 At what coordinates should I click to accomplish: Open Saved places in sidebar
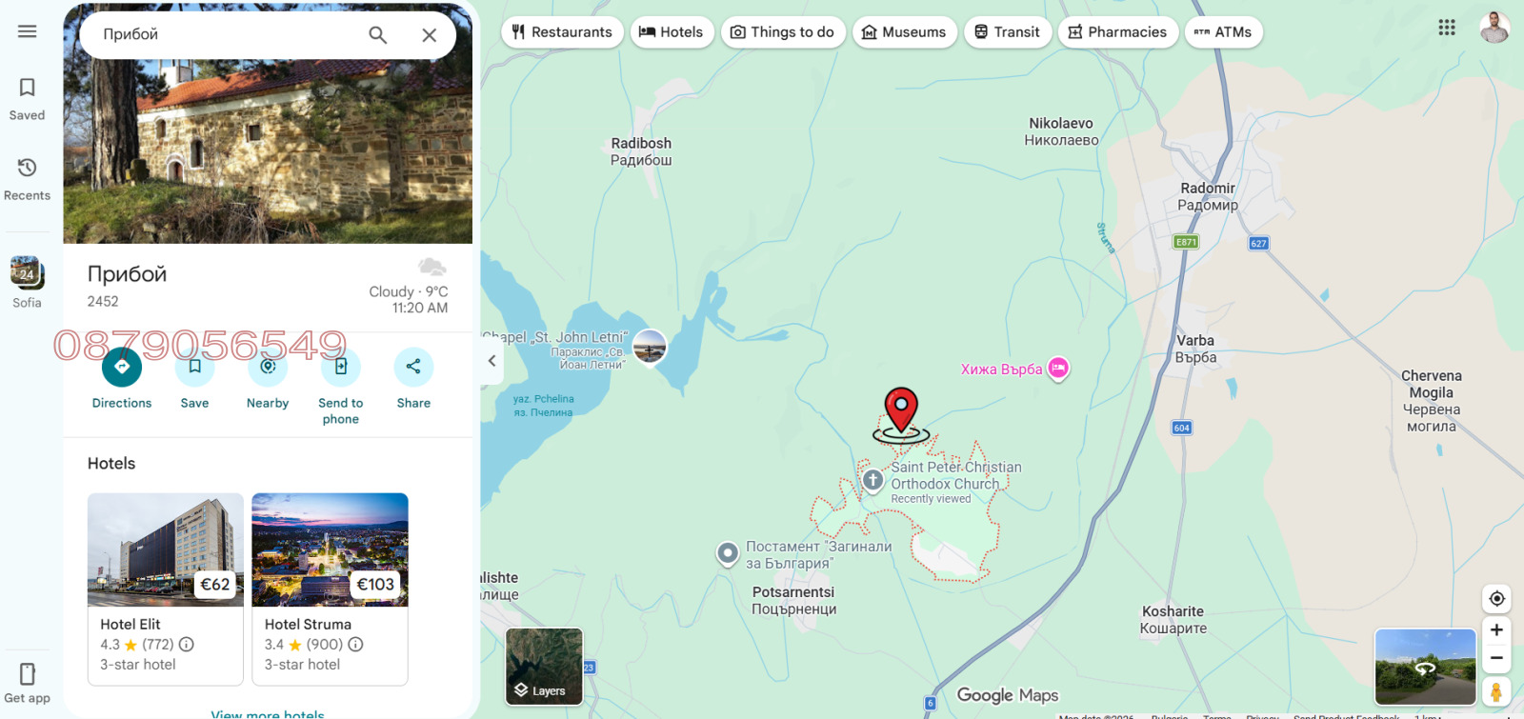click(x=27, y=100)
